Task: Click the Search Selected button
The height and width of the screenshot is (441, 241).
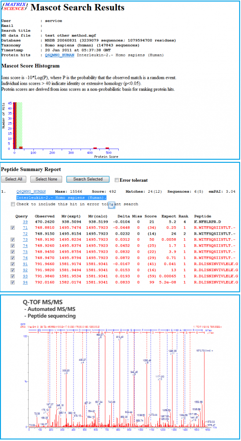Action: [88, 179]
